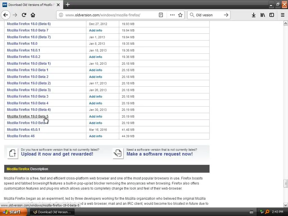Open Mozilla Firefox 19.0 (Beta 2) link
The height and width of the screenshot is (216, 288).
point(29,83)
